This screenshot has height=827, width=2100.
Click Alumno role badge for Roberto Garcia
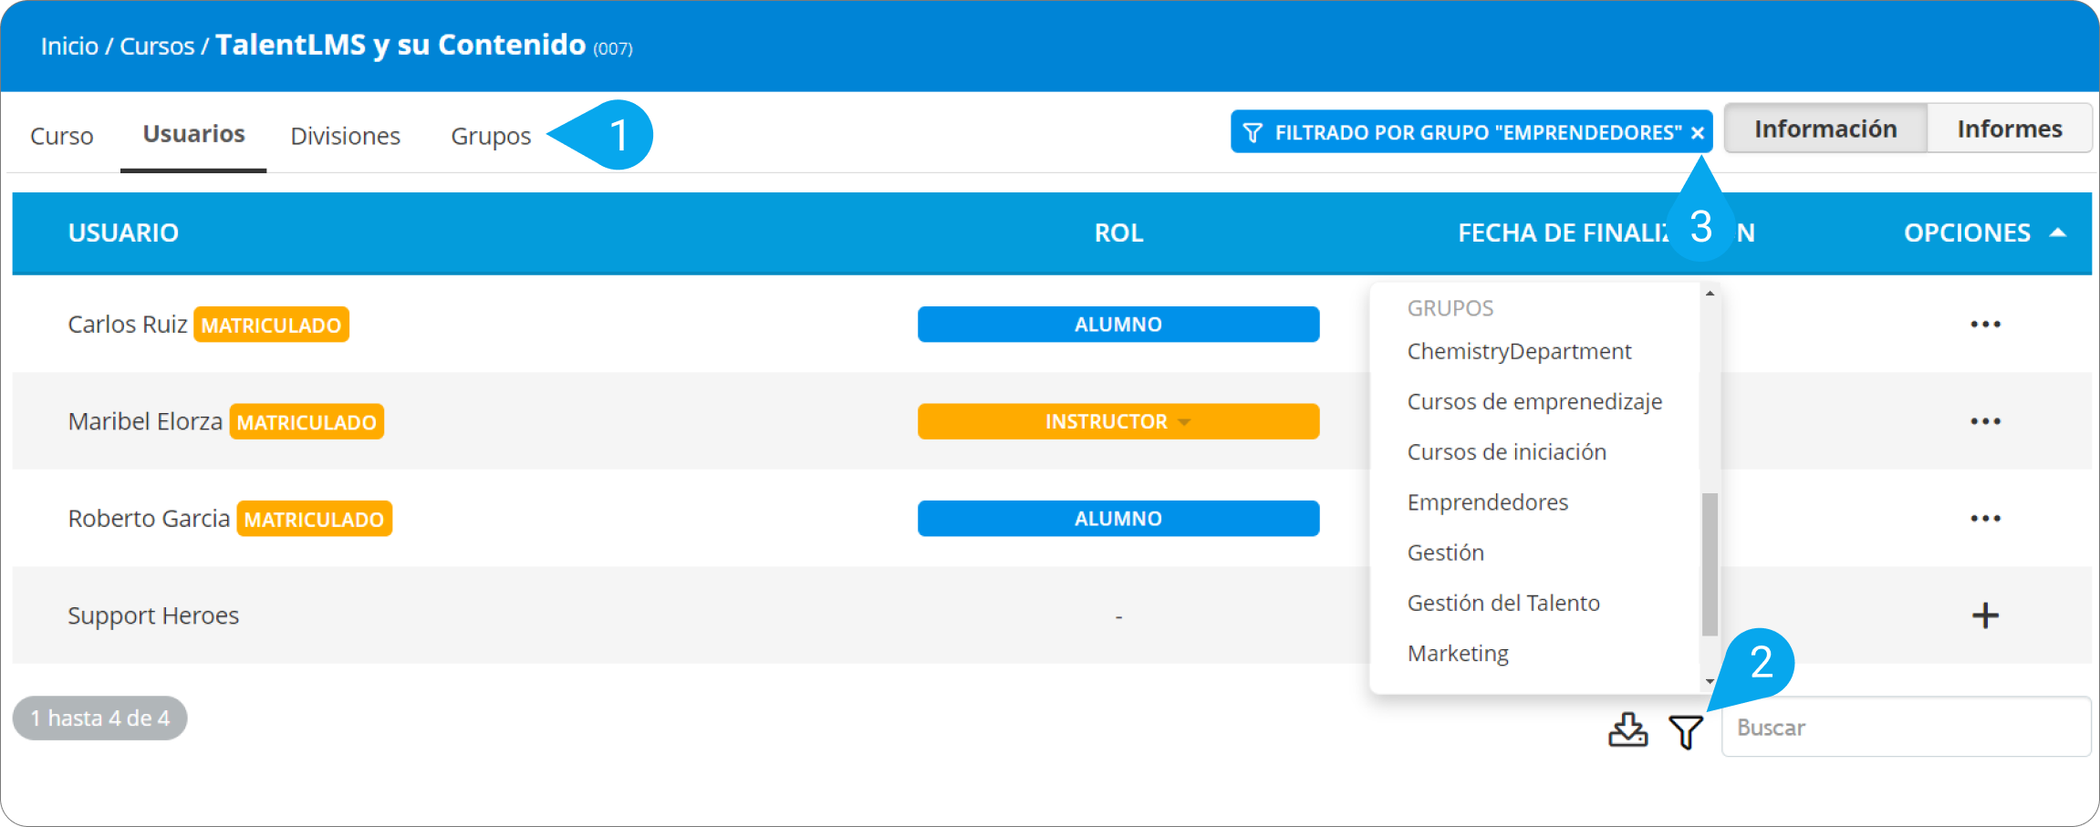pos(1118,519)
